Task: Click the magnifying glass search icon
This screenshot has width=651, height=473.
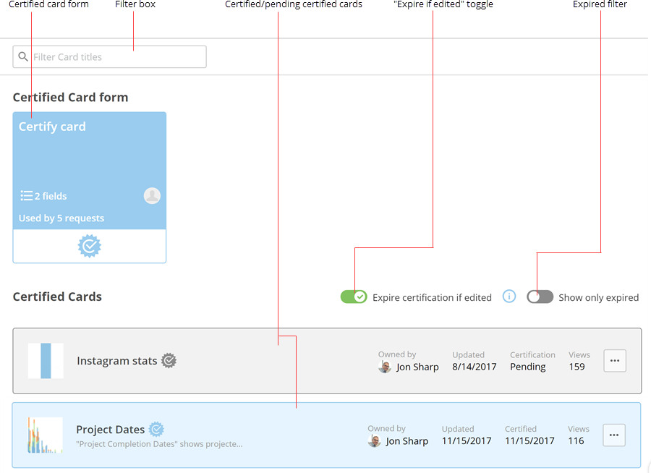Action: click(23, 56)
